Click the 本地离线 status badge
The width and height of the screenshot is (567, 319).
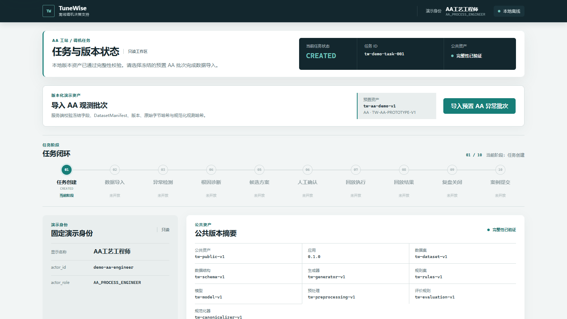pos(509,11)
